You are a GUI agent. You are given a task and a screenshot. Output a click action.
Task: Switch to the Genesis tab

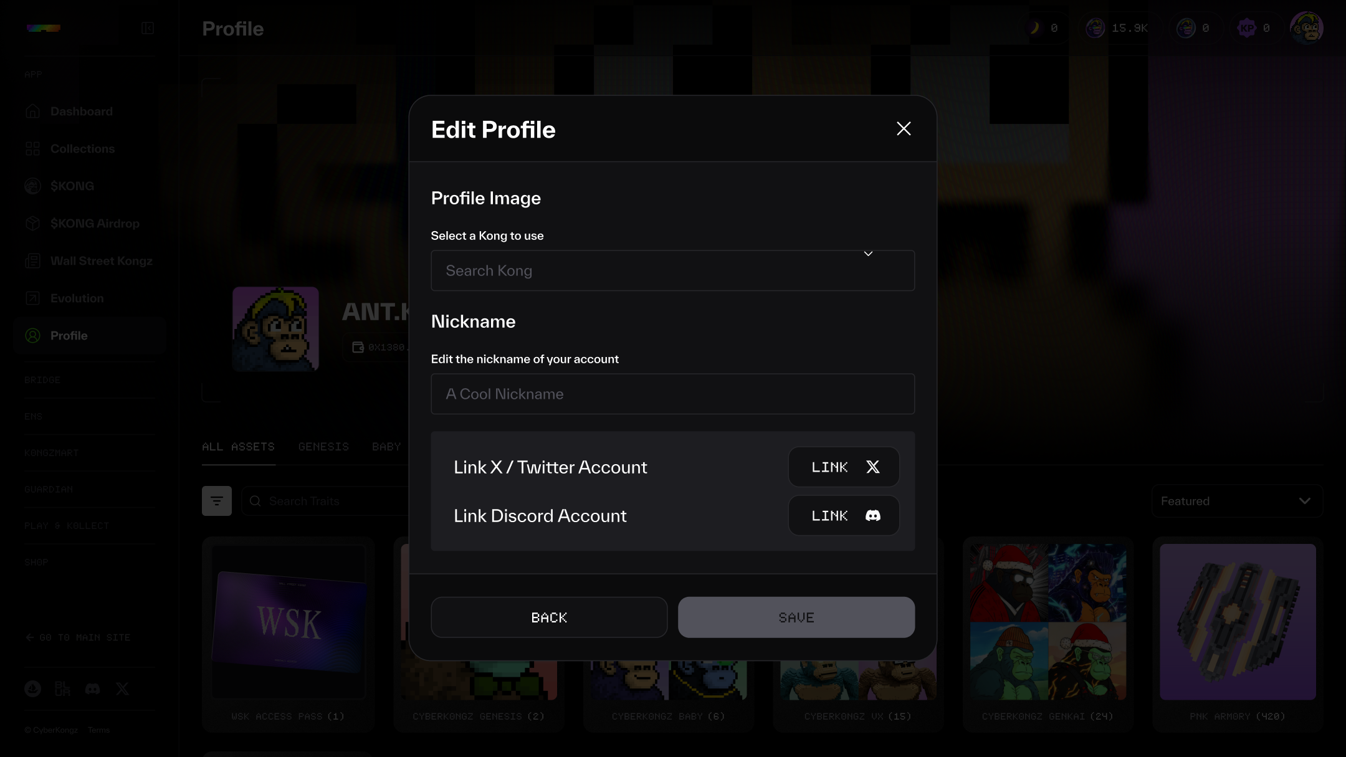[323, 447]
